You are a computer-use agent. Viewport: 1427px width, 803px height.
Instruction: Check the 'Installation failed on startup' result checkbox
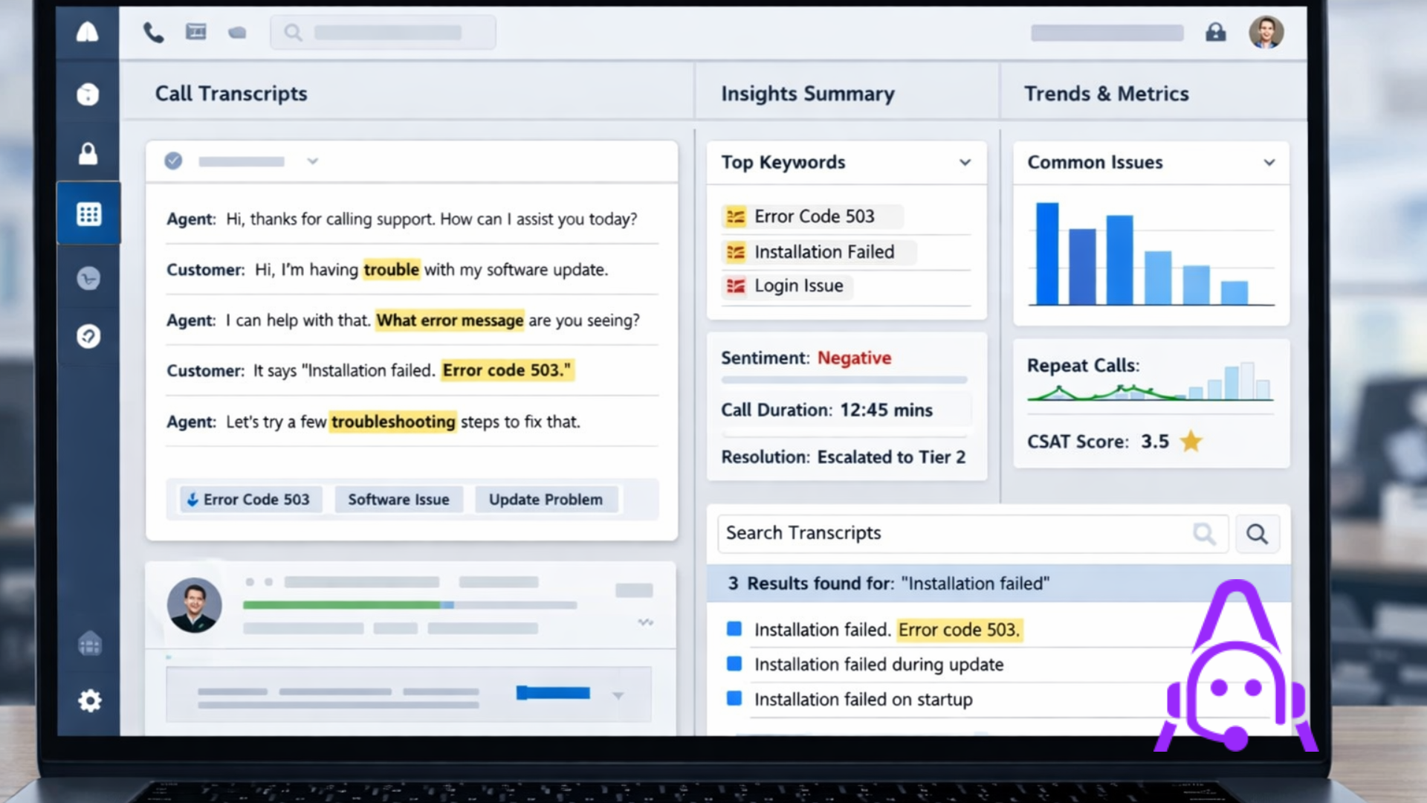point(734,698)
